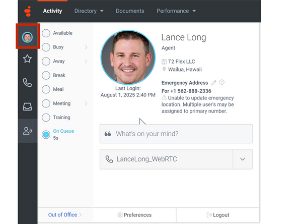Select the Training status radio button
This screenshot has width=298, height=224.
(x=46, y=118)
